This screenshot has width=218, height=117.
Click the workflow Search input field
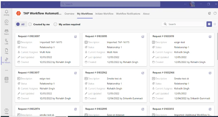pos(185,24)
